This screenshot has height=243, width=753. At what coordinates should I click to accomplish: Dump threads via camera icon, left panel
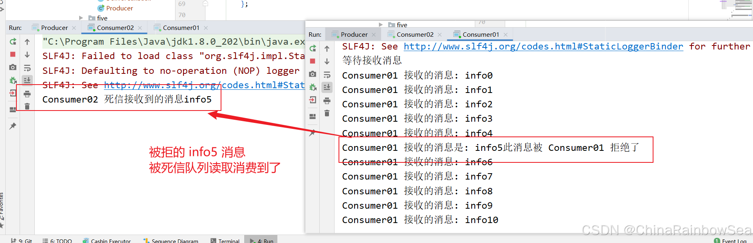[13, 67]
